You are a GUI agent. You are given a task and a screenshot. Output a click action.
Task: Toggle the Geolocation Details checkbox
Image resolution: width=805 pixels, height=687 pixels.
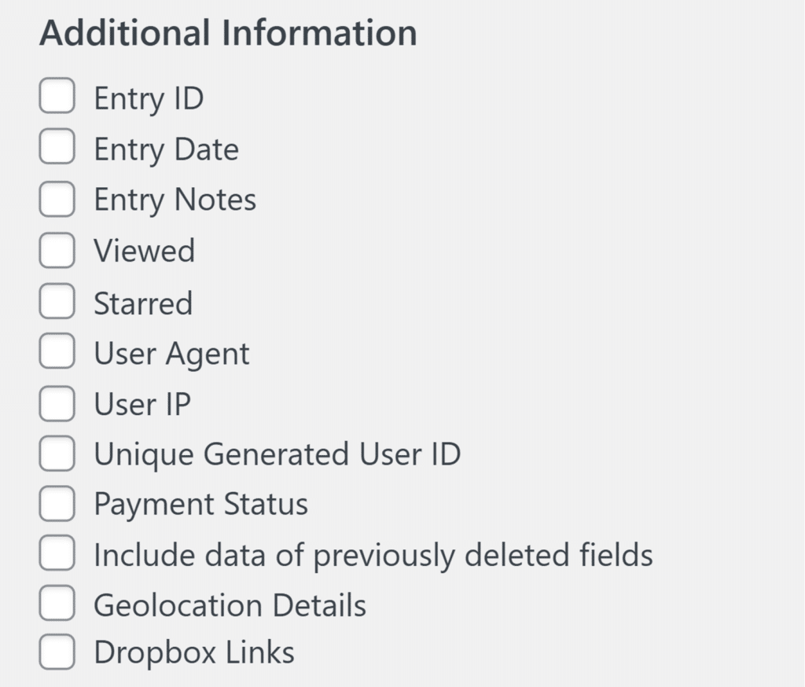tap(57, 604)
